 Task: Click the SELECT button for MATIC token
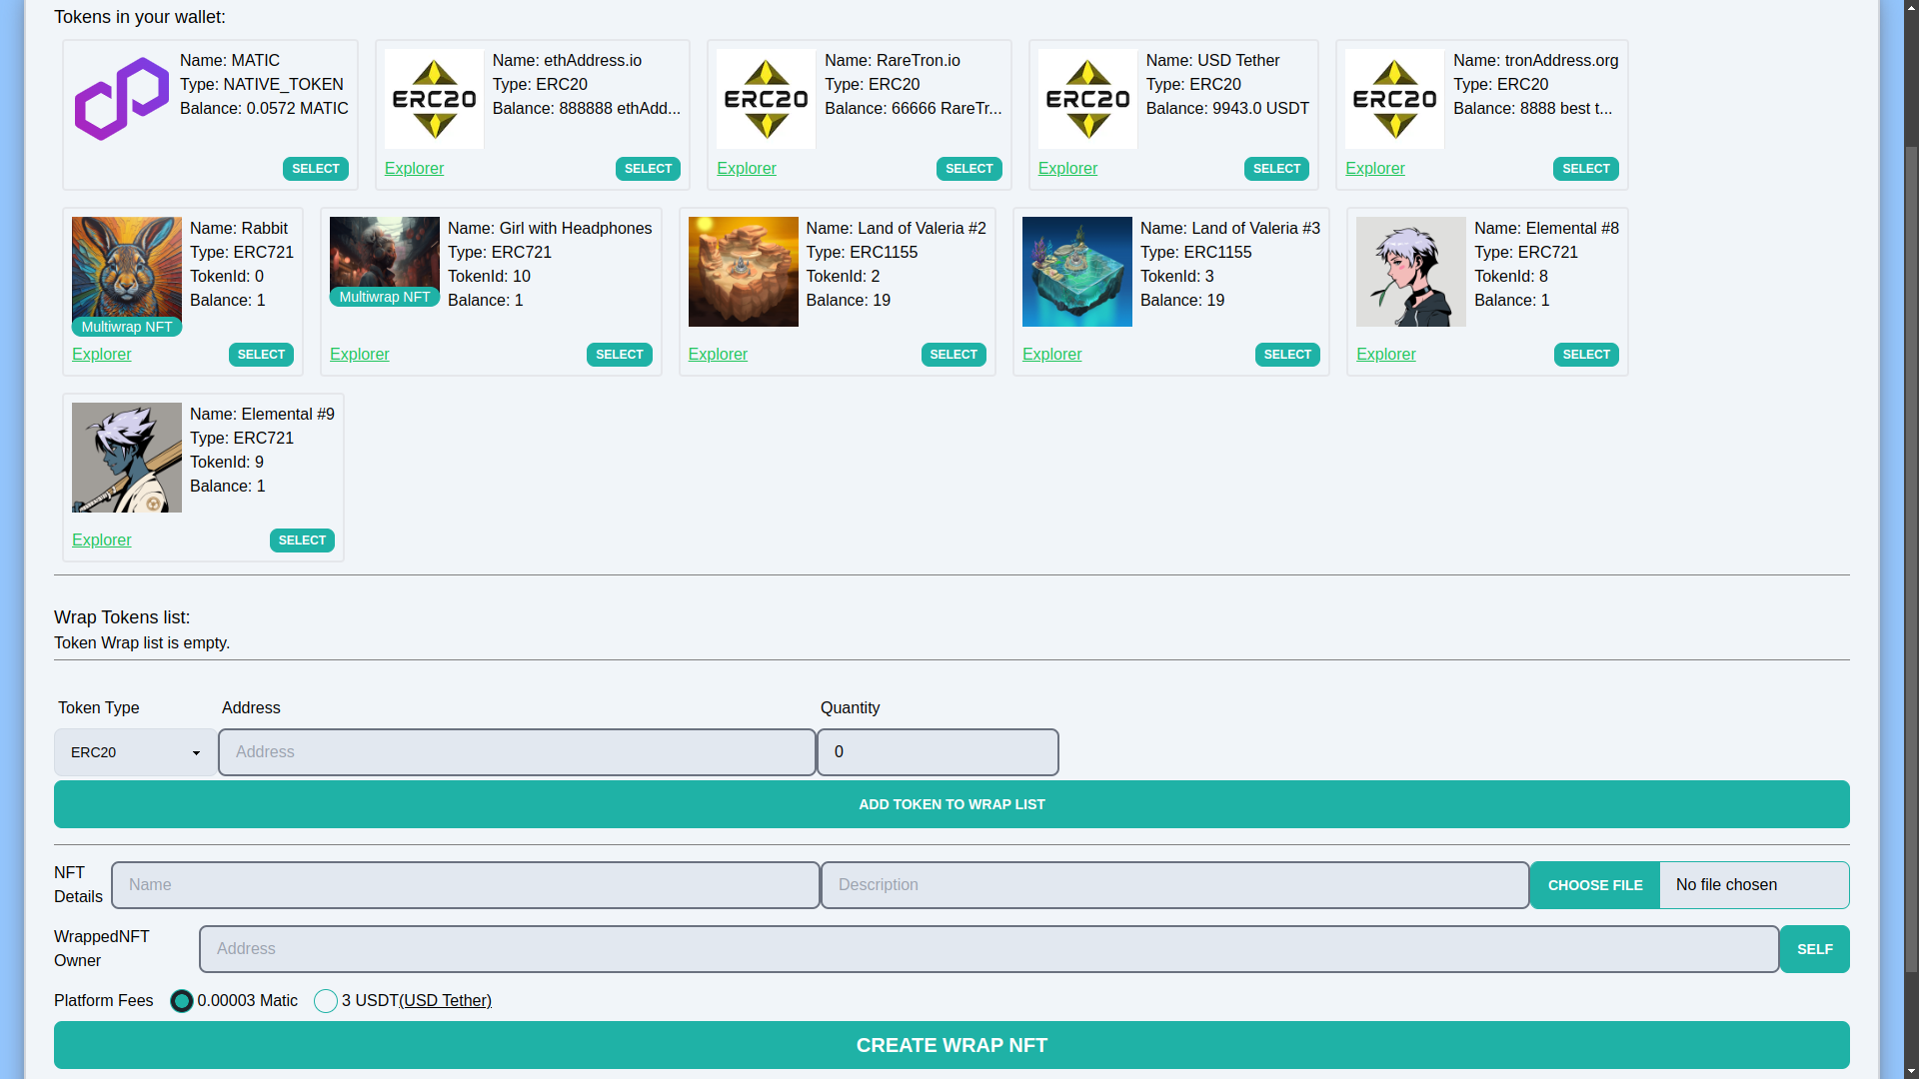(316, 169)
